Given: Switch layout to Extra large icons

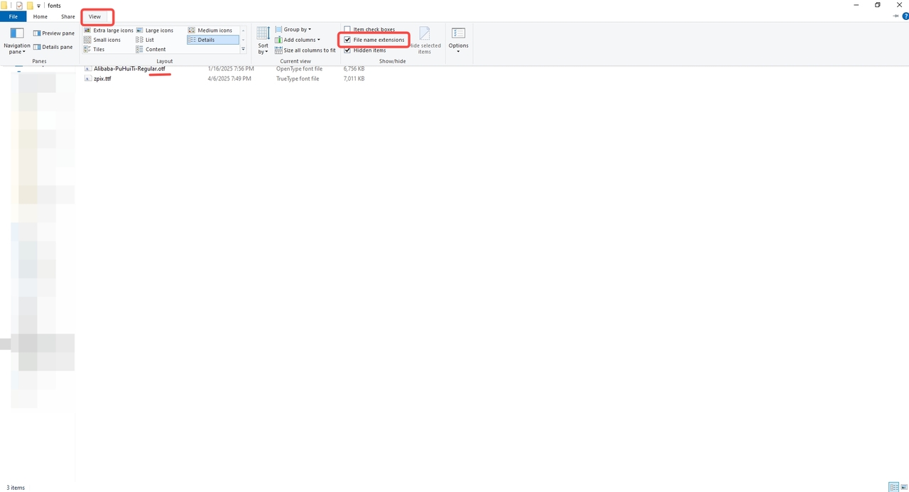Looking at the screenshot, I should click(109, 31).
